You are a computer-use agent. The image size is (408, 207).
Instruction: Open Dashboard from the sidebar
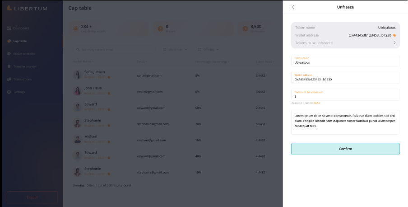[20, 28]
